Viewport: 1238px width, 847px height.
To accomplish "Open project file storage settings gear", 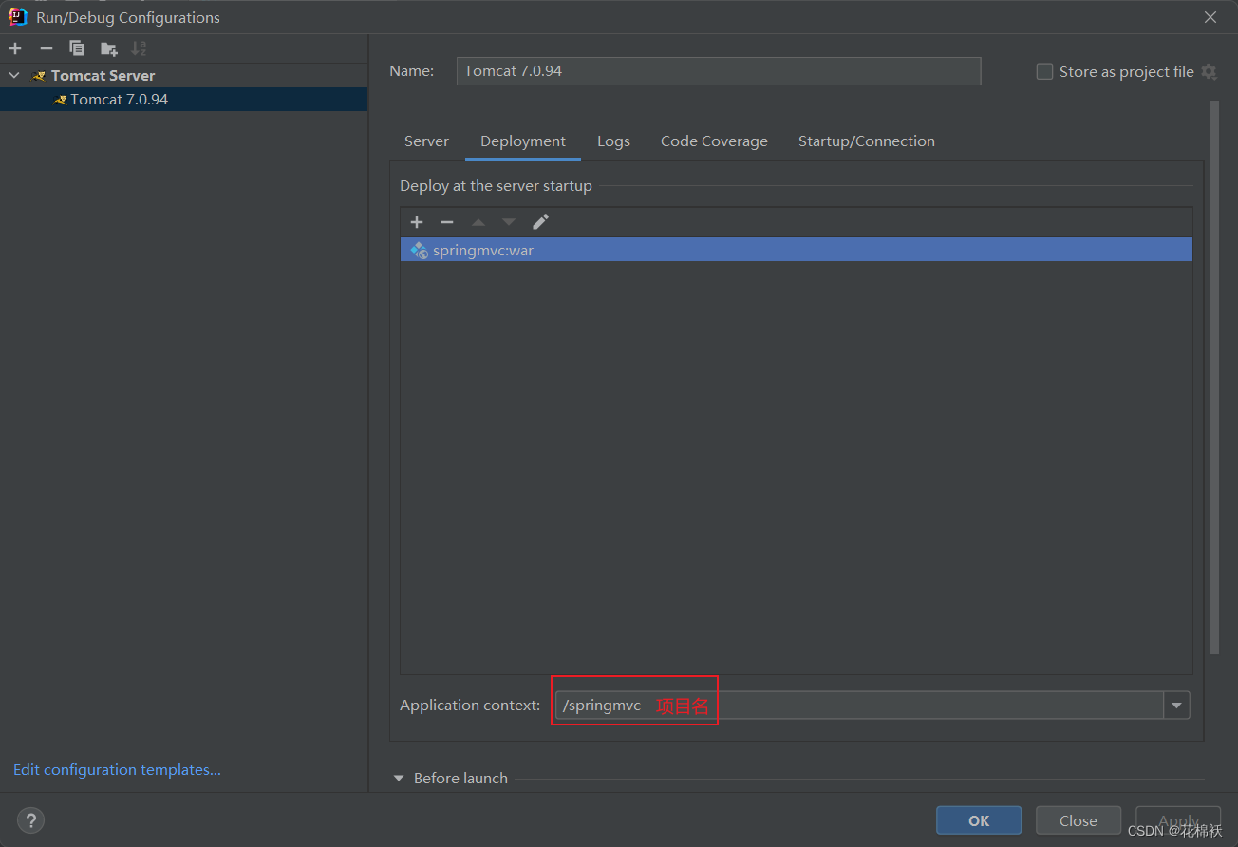I will click(x=1209, y=71).
